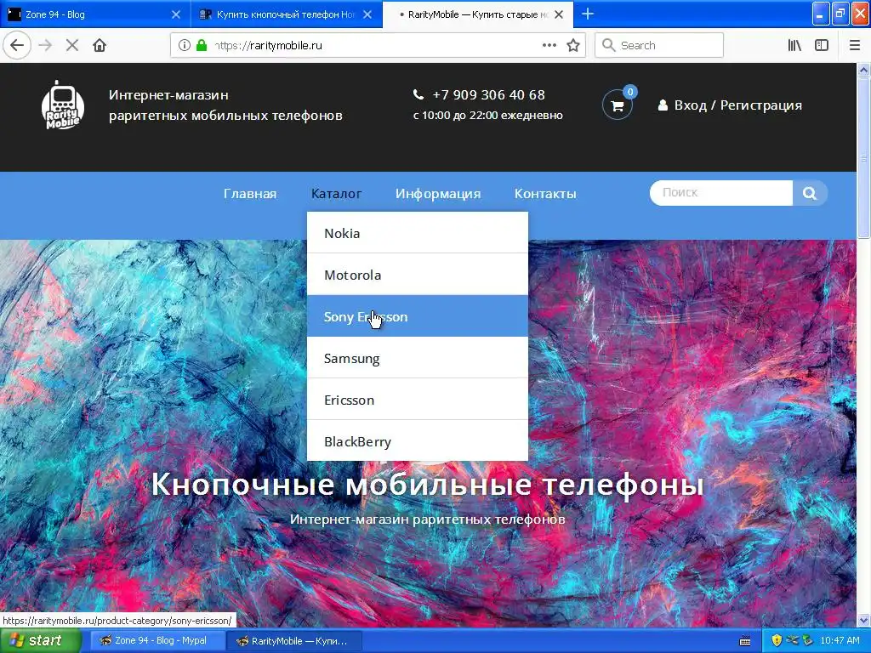Image resolution: width=871 pixels, height=653 pixels.
Task: Click the browser Forward arrow button
Action: (x=46, y=46)
